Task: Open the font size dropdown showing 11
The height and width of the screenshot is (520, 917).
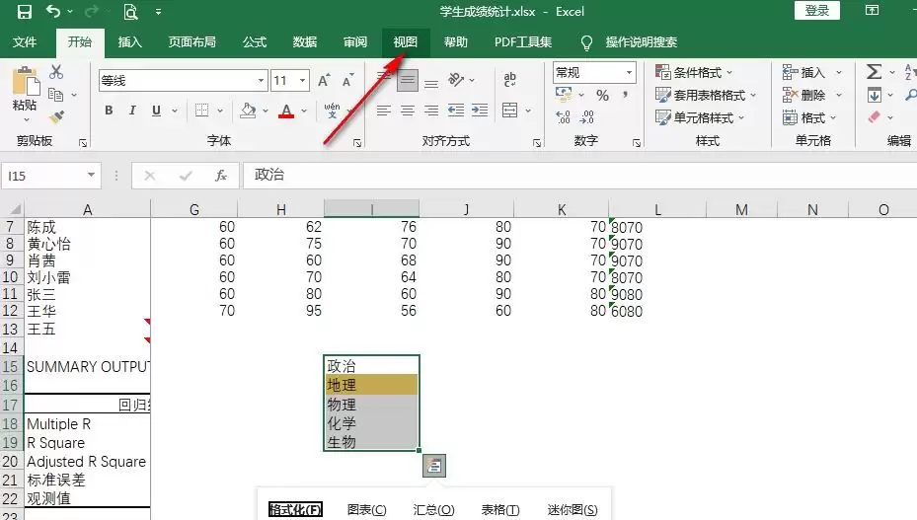Action: (x=302, y=81)
